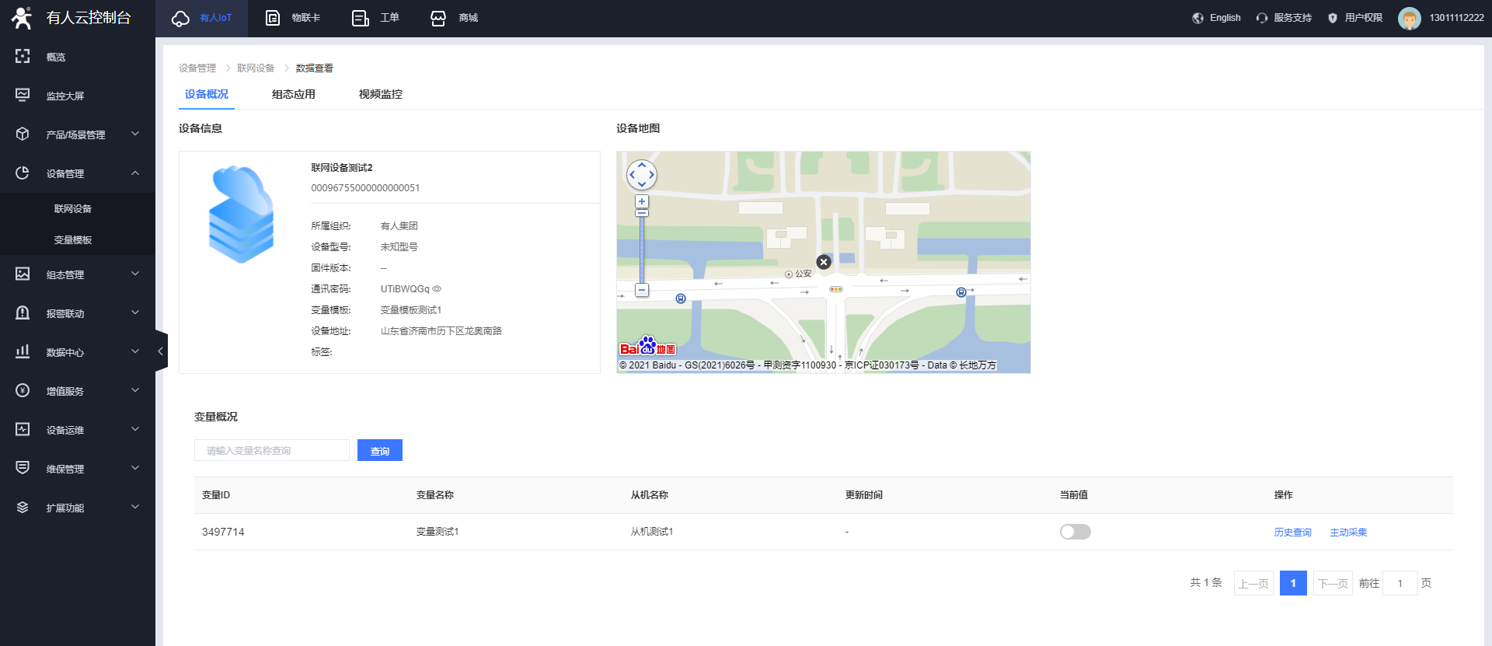Click the map zoom in plus button
Screen dimensions: 1492x646
tap(642, 201)
